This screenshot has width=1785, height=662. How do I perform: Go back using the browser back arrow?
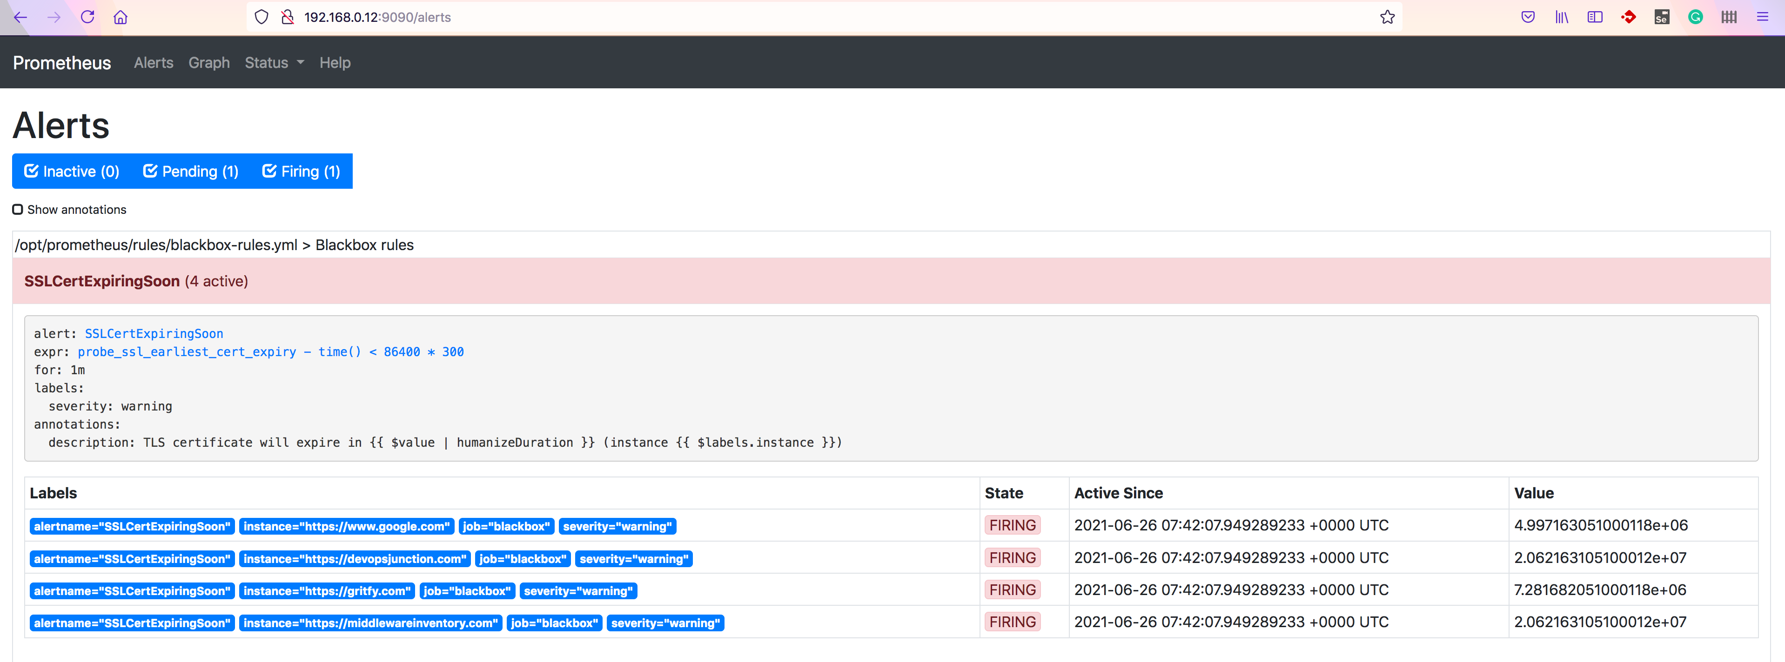20,17
